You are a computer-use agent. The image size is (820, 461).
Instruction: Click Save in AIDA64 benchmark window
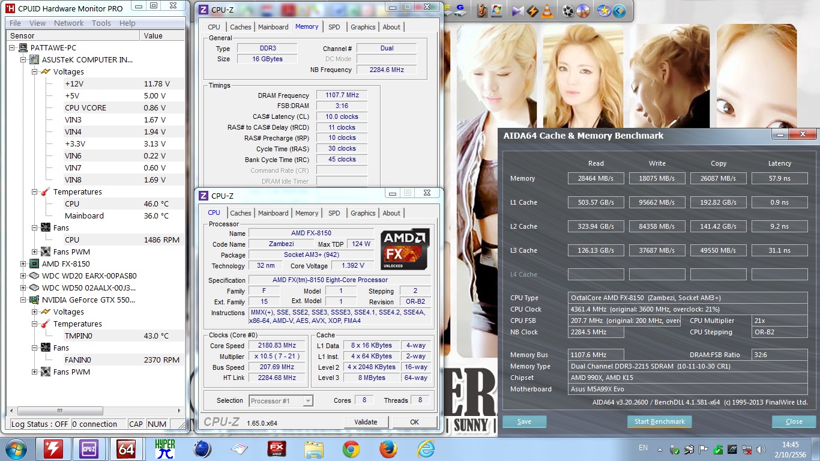(x=524, y=421)
